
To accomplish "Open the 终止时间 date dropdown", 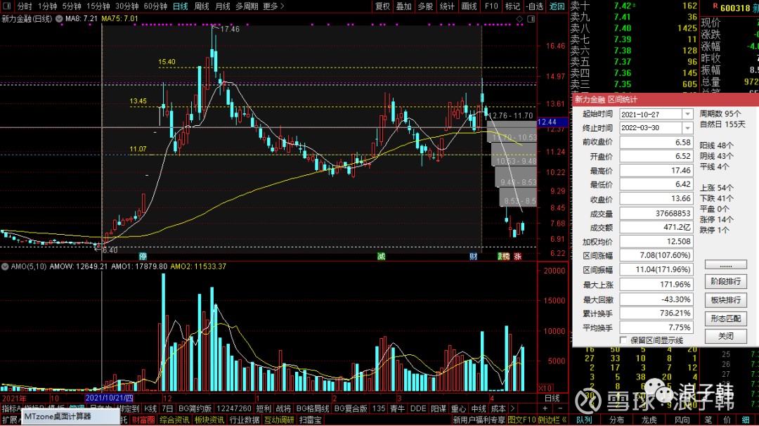I will pyautogui.click(x=687, y=128).
